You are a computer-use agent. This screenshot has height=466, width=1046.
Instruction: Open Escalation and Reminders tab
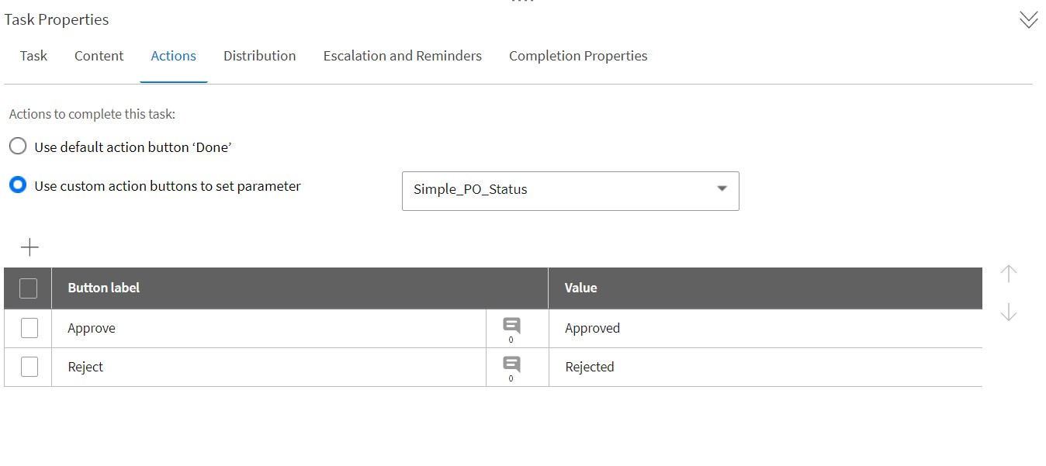coord(402,56)
